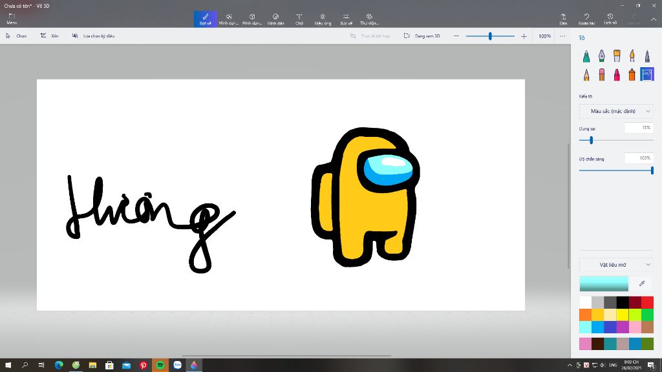
Task: Adjust the Dung sai tolerance slider
Action: point(591,140)
